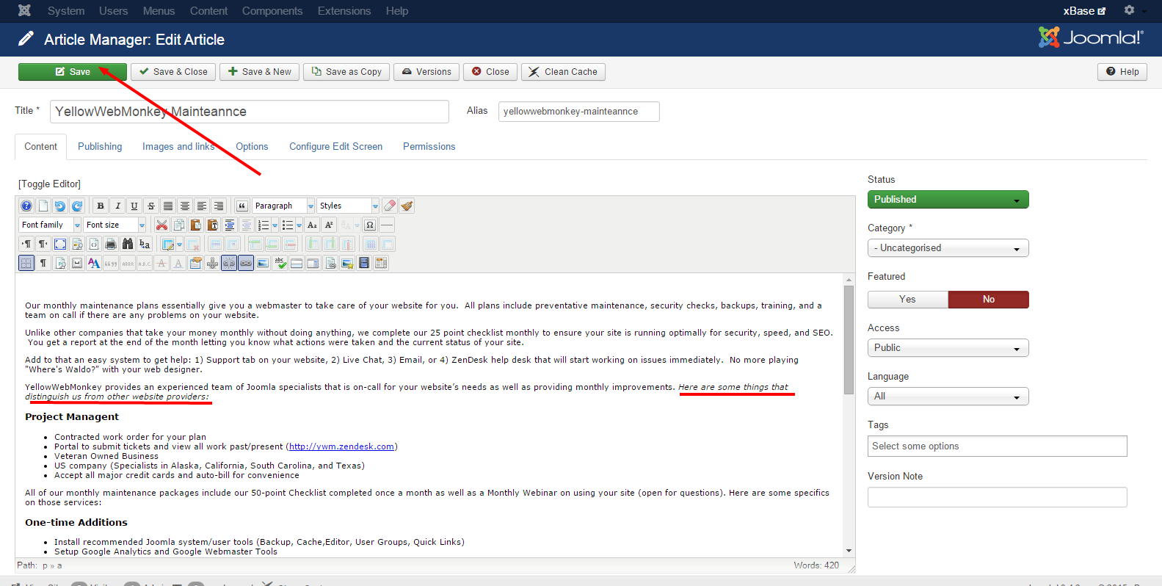
Task: Paste as plain text icon
Action: [x=213, y=225]
